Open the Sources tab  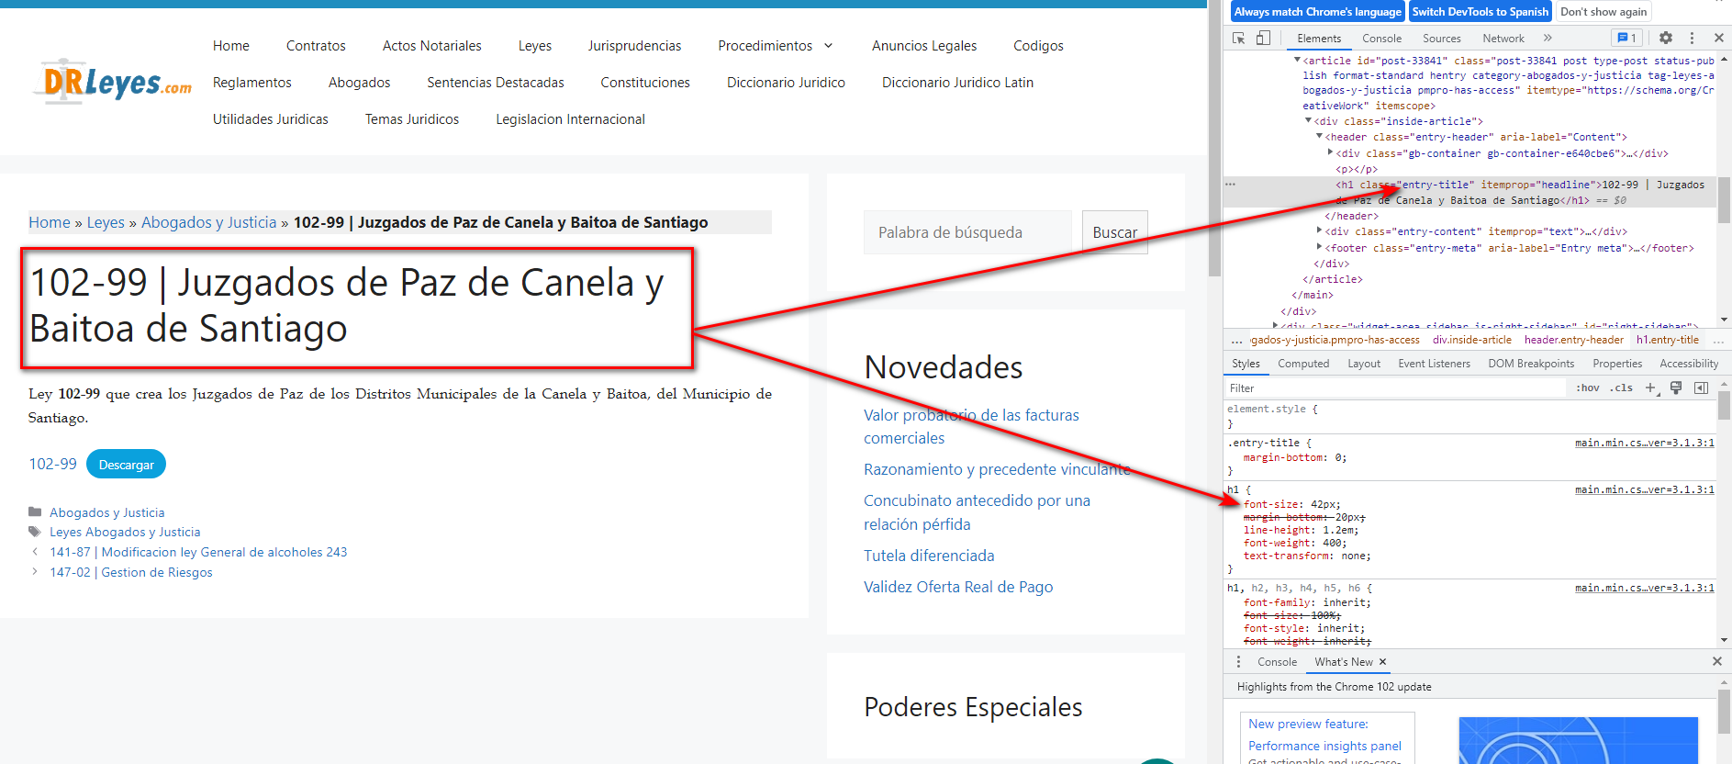point(1441,39)
